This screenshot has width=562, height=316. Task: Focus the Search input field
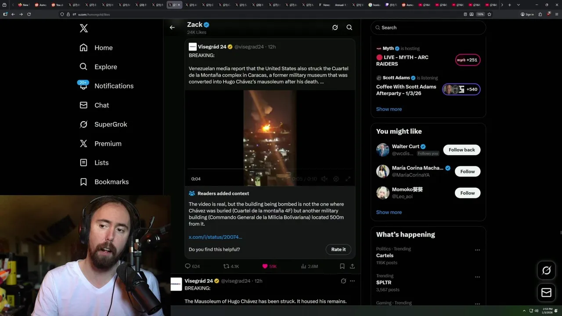click(x=428, y=27)
